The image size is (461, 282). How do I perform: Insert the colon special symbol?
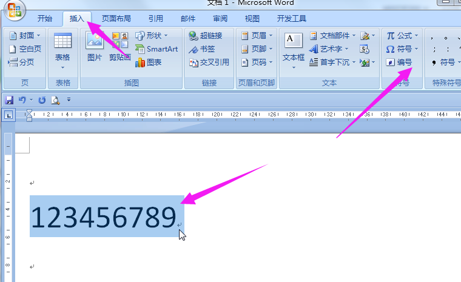[448, 49]
